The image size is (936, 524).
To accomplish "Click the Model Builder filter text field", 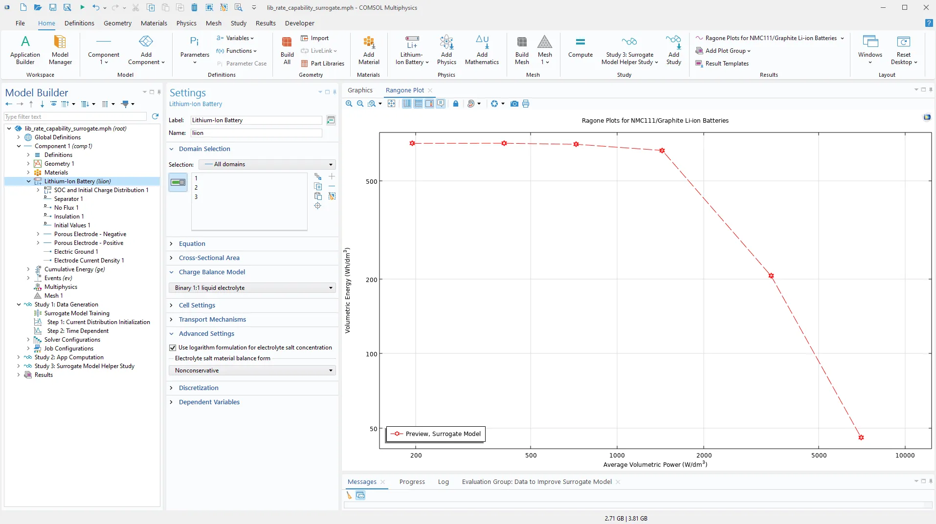I will pyautogui.click(x=75, y=117).
